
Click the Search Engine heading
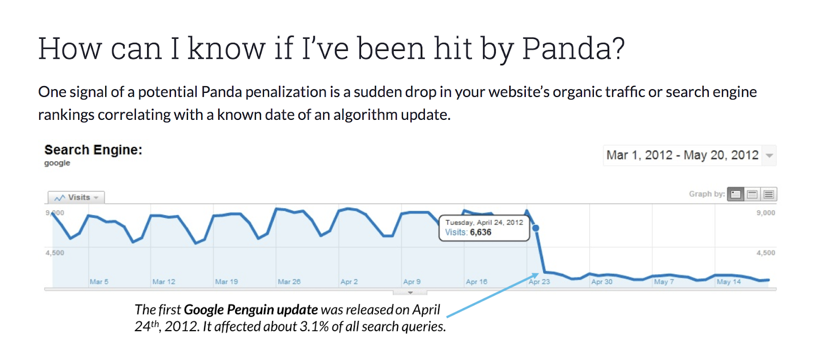click(93, 150)
